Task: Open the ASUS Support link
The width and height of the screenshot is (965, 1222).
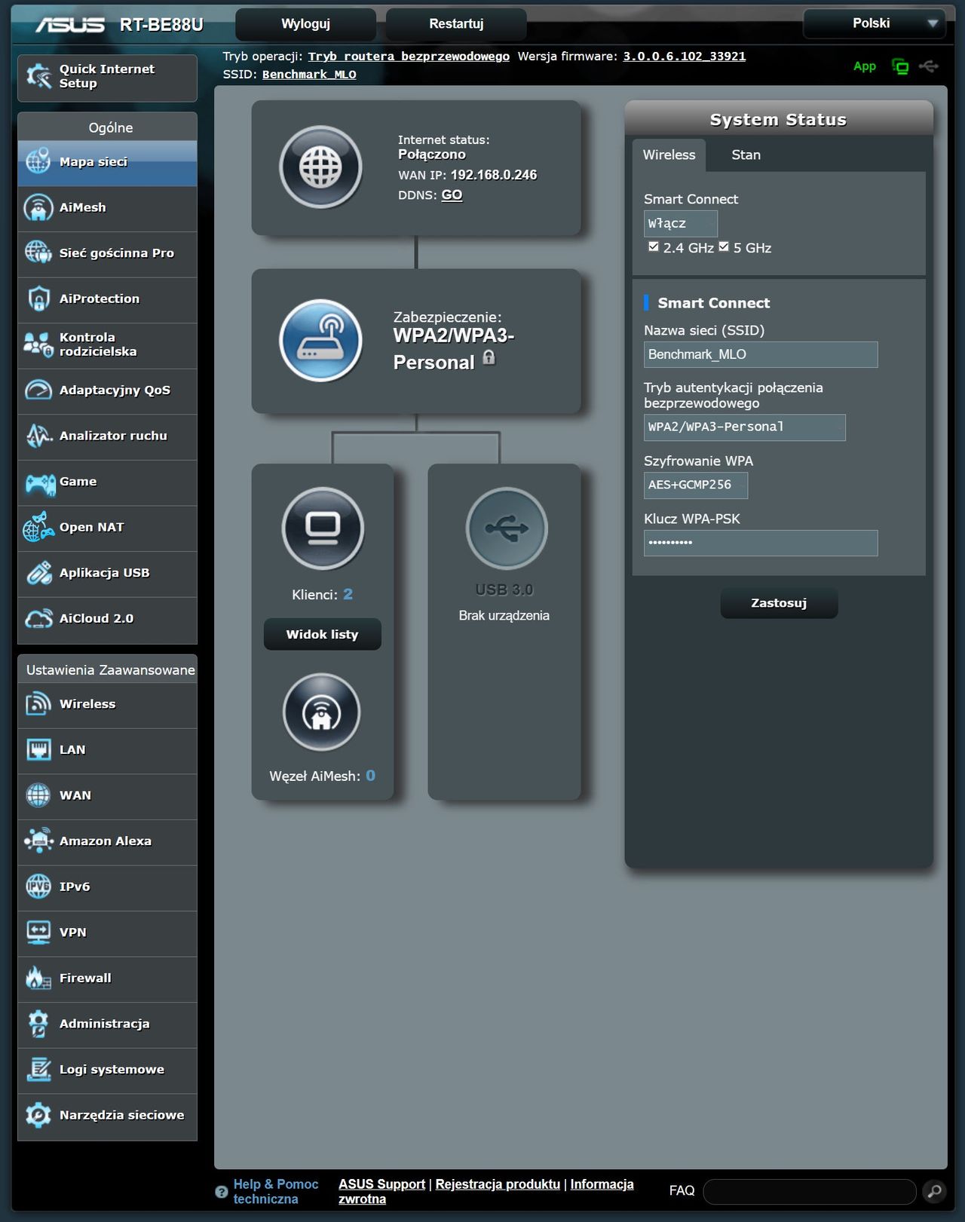Action: coord(381,1184)
